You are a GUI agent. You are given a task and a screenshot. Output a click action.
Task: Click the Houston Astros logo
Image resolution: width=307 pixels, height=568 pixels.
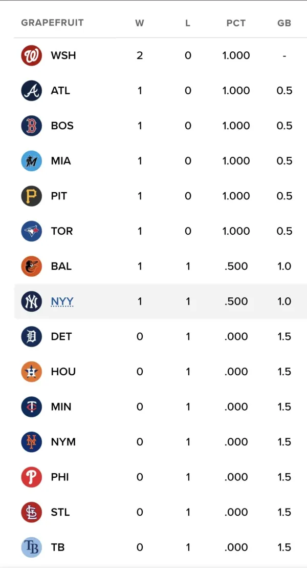31,372
